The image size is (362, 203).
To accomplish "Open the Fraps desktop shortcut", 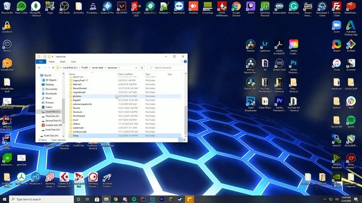I will click(x=50, y=8).
